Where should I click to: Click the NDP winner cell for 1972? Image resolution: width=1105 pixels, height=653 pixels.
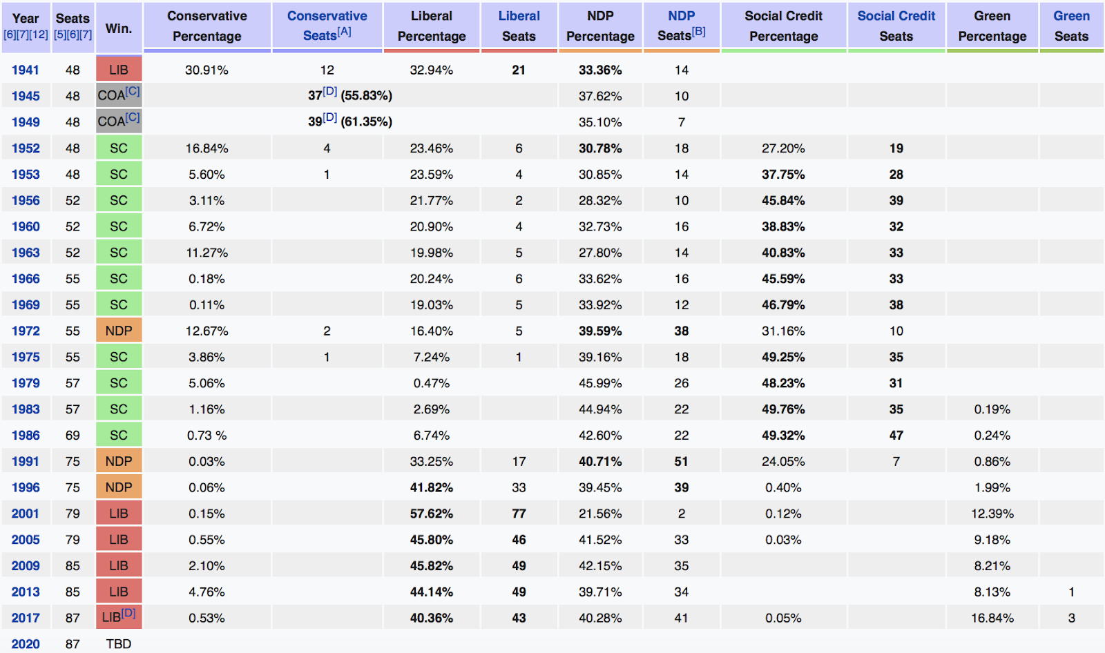(119, 331)
